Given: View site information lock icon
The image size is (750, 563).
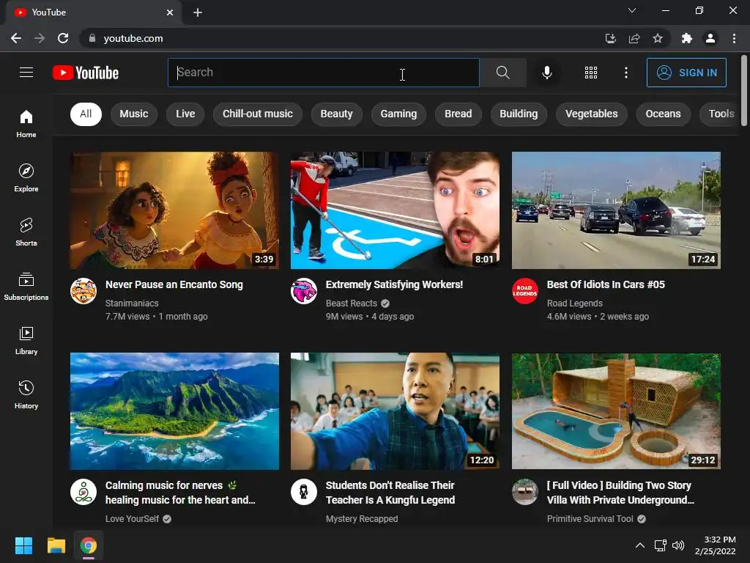Looking at the screenshot, I should (x=92, y=38).
